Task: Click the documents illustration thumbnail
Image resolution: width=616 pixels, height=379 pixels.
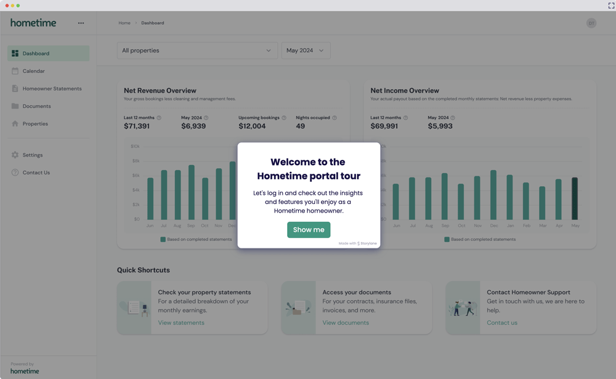Action: coord(299,308)
